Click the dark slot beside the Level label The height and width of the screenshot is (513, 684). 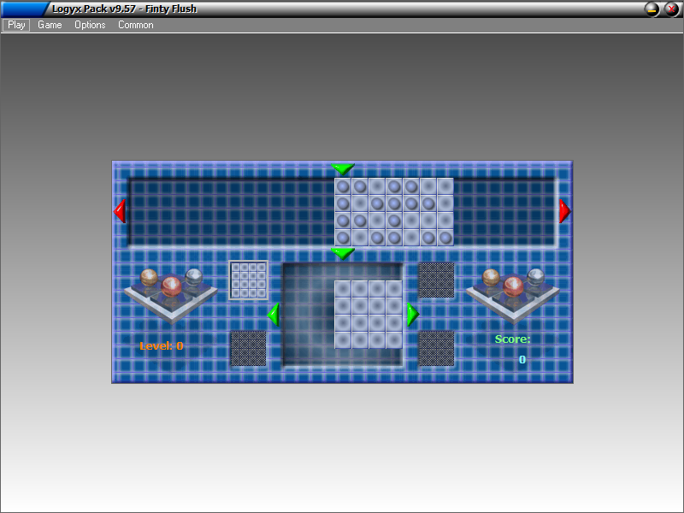(248, 349)
